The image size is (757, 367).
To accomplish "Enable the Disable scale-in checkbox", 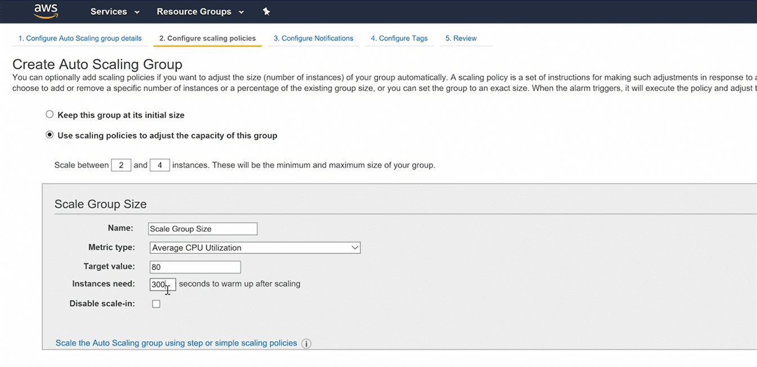I will [156, 304].
